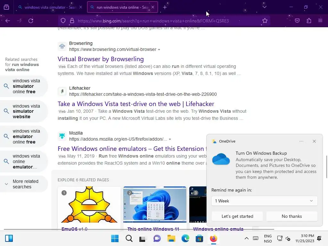Screen dimensions: 328x246
Task: Open Microsoft Store from taskbar
Action: [x=199, y=238]
